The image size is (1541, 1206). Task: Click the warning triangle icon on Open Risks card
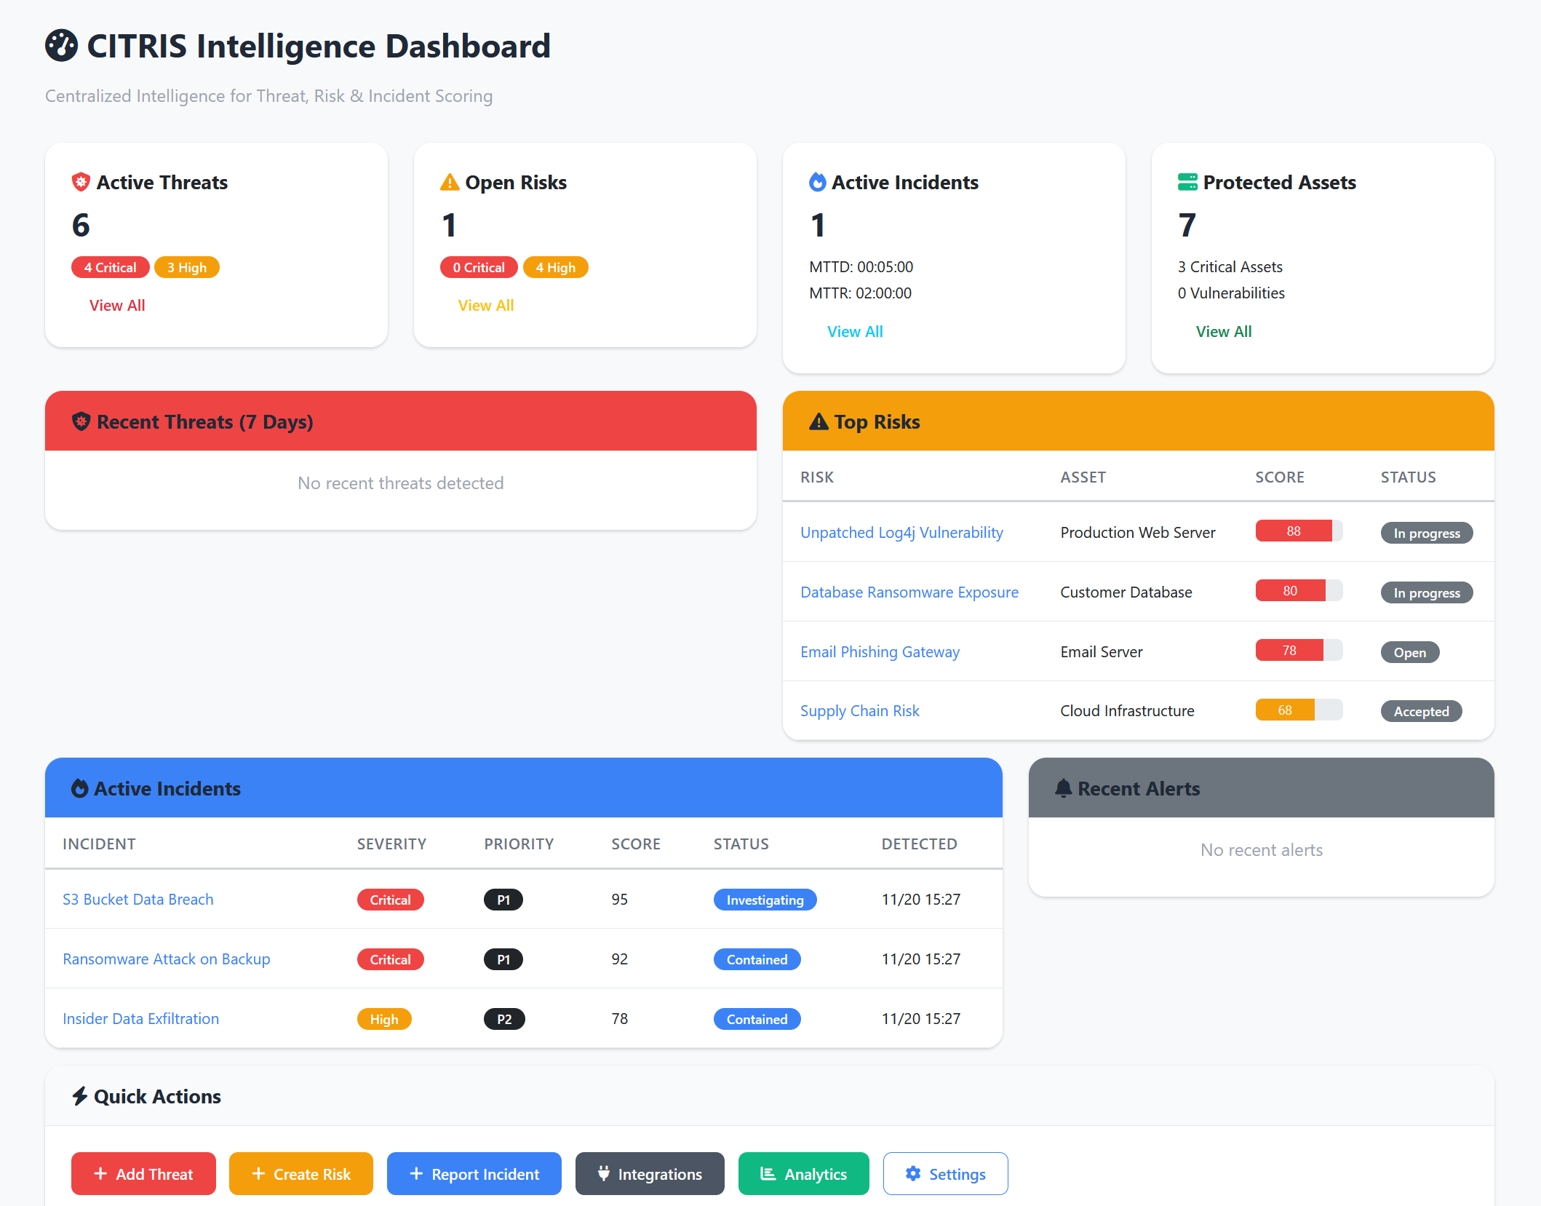coord(449,182)
